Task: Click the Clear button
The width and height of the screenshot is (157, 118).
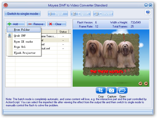Action: tap(57, 24)
